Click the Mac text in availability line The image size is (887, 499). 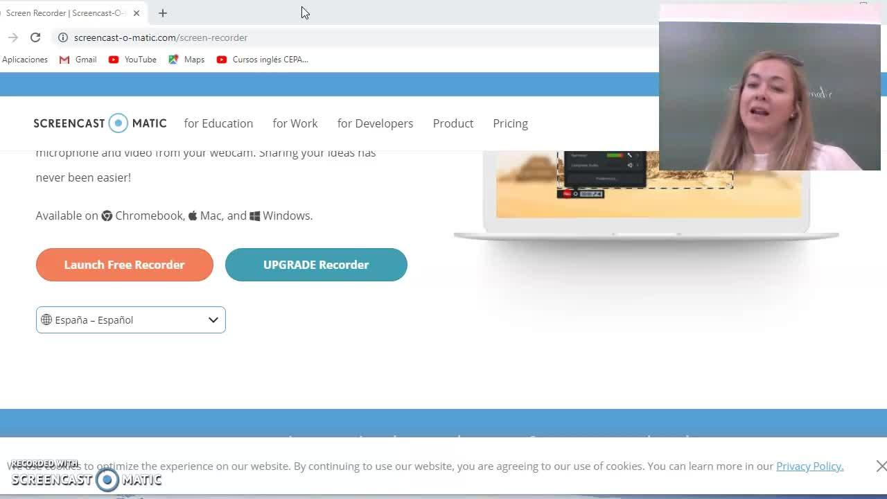[211, 216]
